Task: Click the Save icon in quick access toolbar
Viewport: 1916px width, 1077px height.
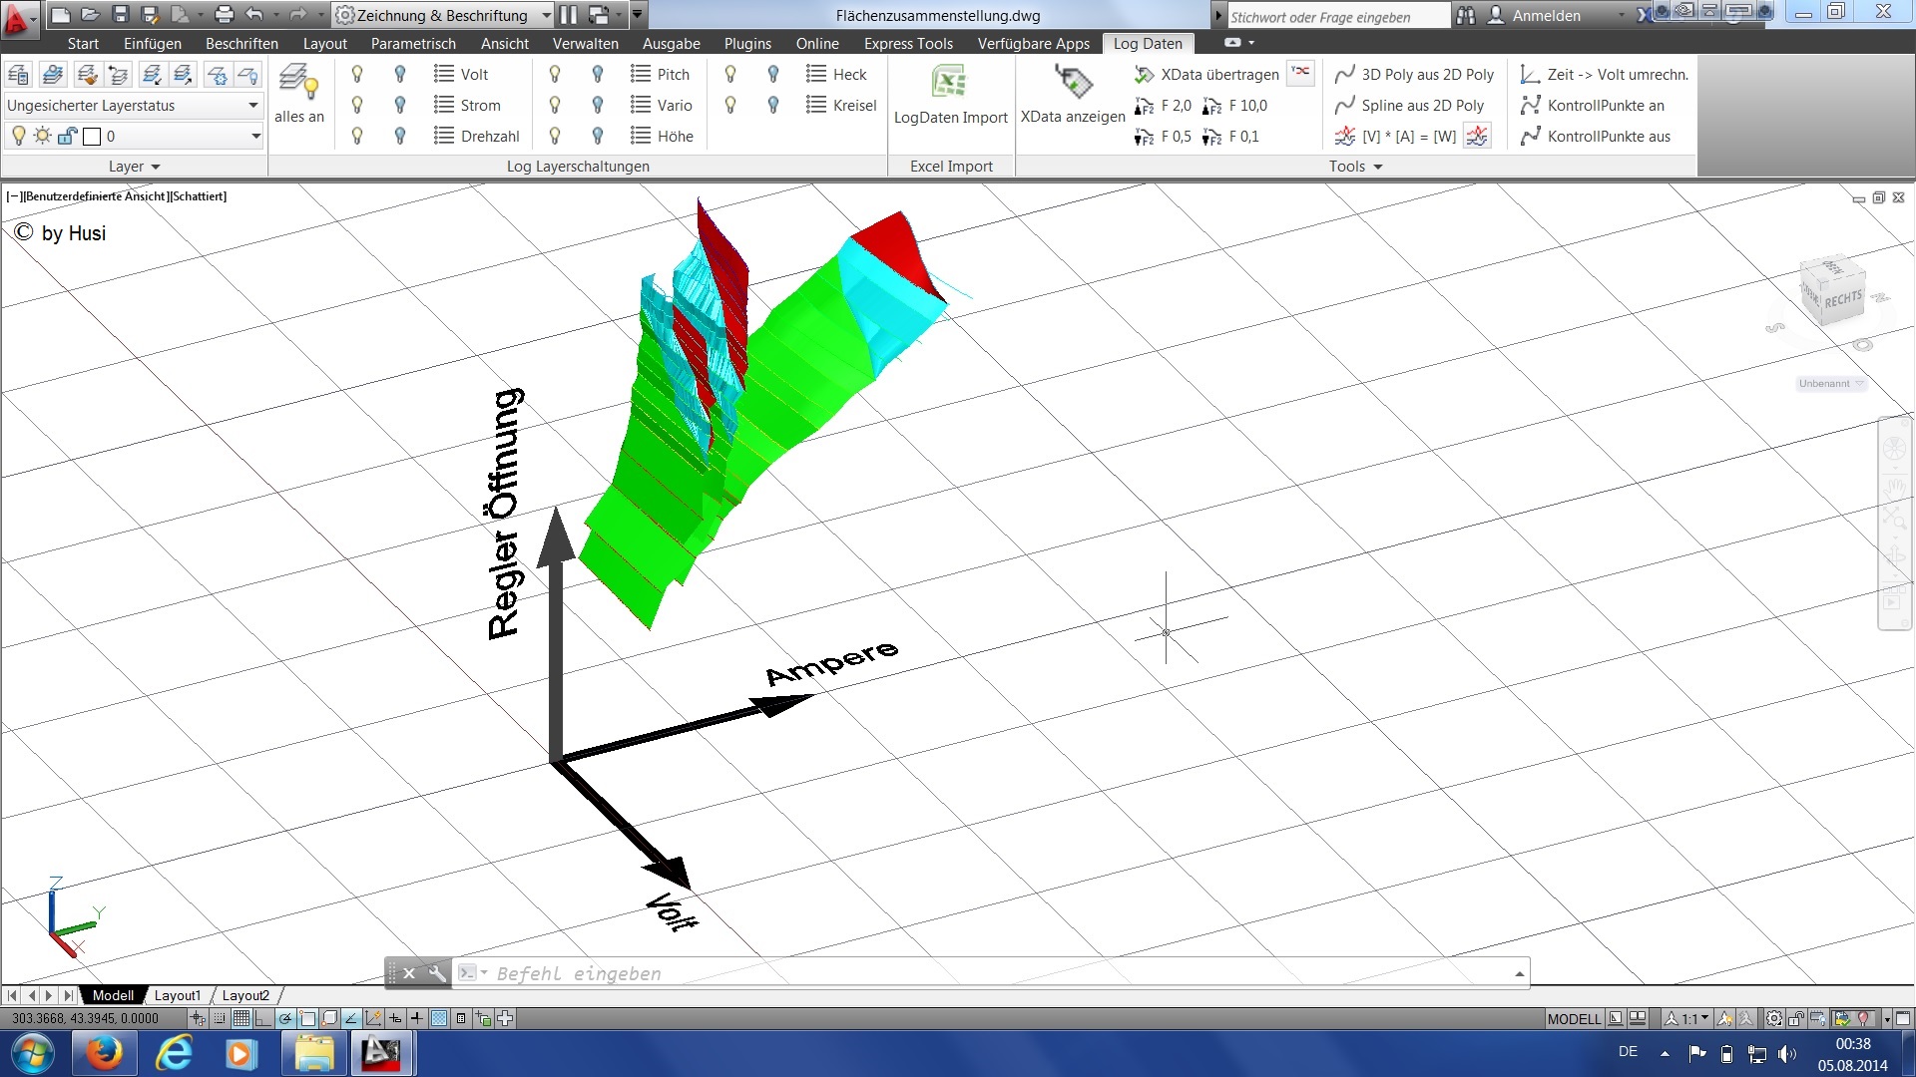Action: click(x=121, y=14)
